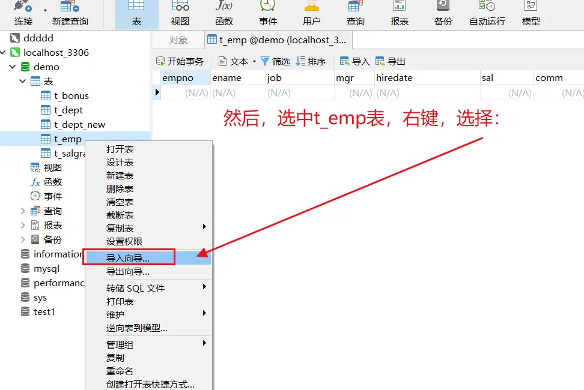584x390 pixels.
Task: Collapse the 表 tables folder
Action: pos(23,81)
